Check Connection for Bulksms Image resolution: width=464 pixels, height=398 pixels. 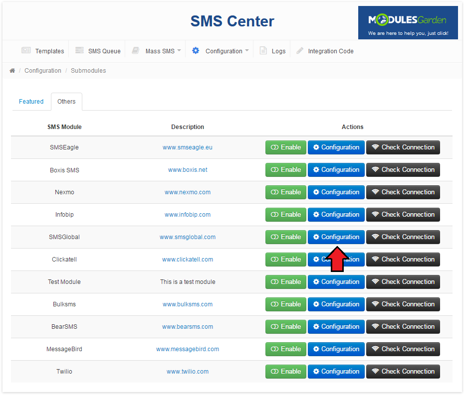[403, 304]
